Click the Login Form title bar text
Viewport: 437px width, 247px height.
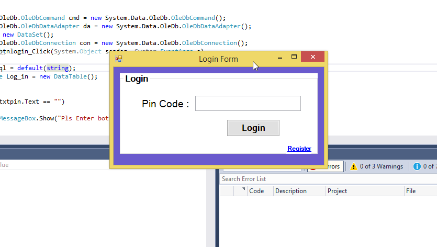click(x=218, y=59)
